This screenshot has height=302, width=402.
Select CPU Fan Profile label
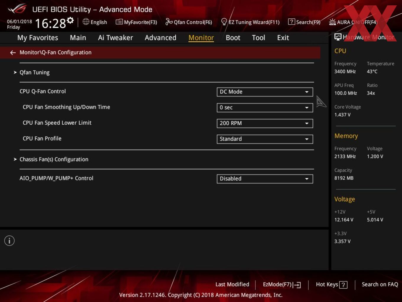(42, 138)
